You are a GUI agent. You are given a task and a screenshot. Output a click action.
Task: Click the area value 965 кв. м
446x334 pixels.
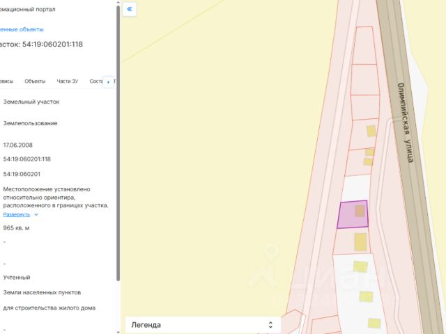(16, 228)
